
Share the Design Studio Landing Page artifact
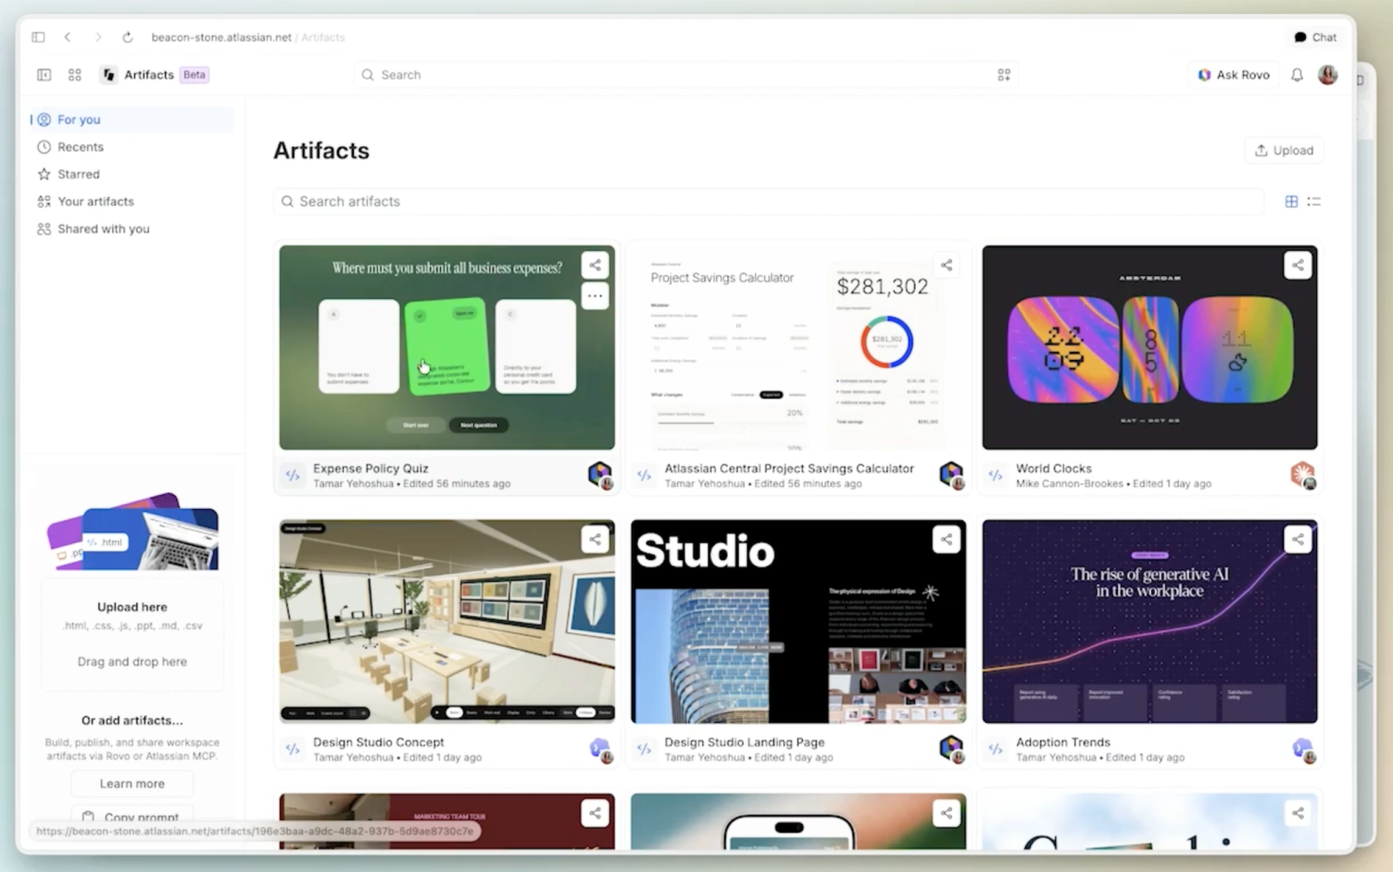click(x=947, y=540)
